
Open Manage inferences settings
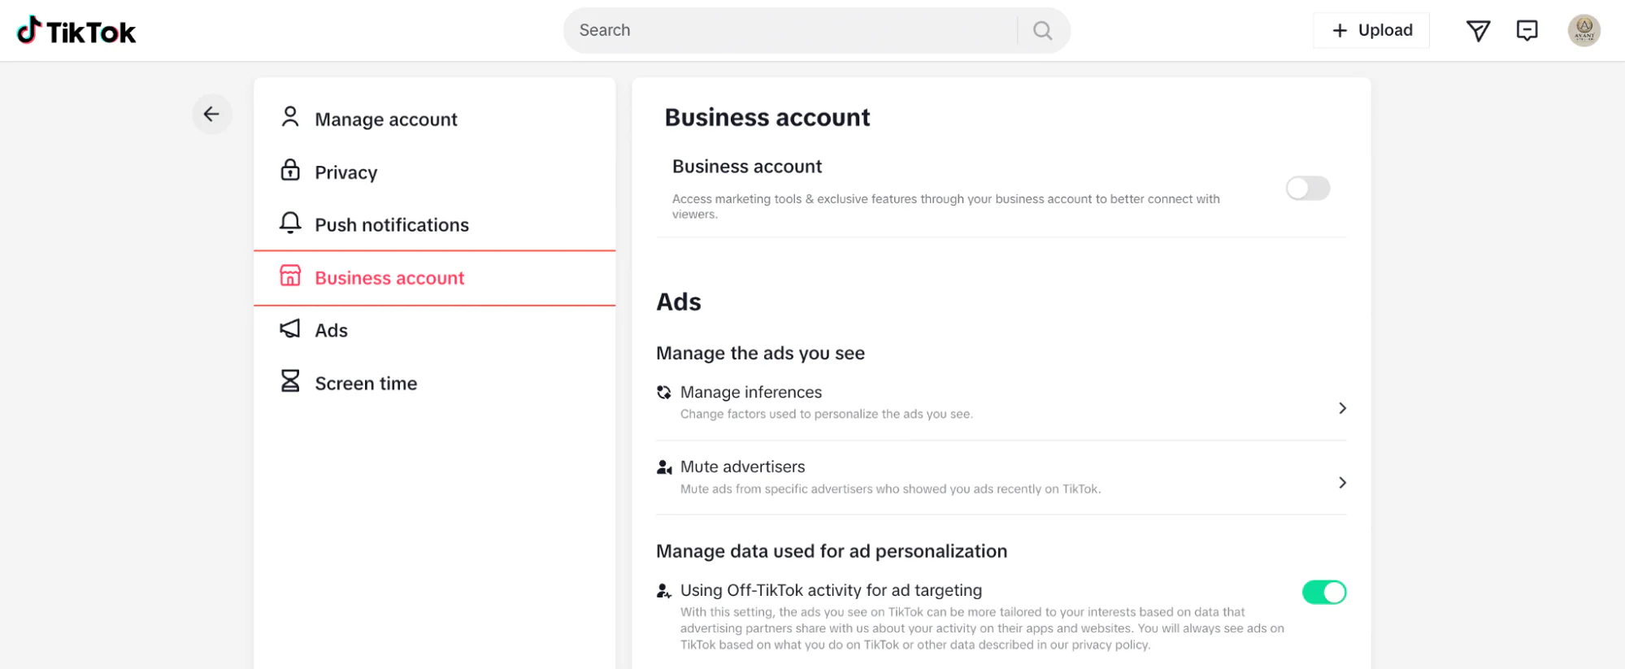click(x=750, y=393)
